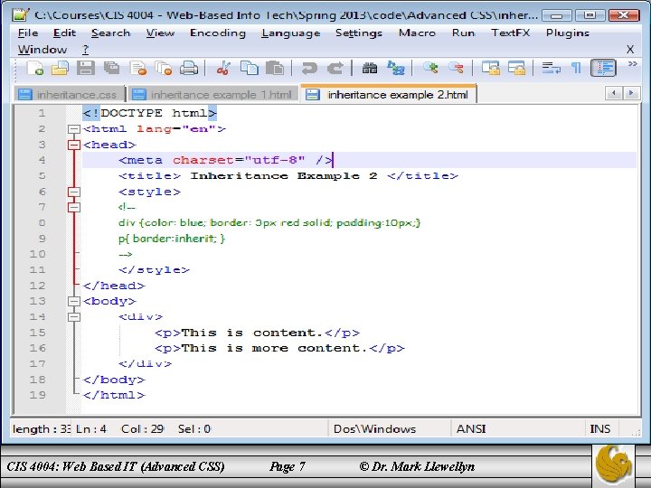The height and width of the screenshot is (488, 651).
Task: Select the inheritance example 2.html tab
Action: [x=388, y=94]
